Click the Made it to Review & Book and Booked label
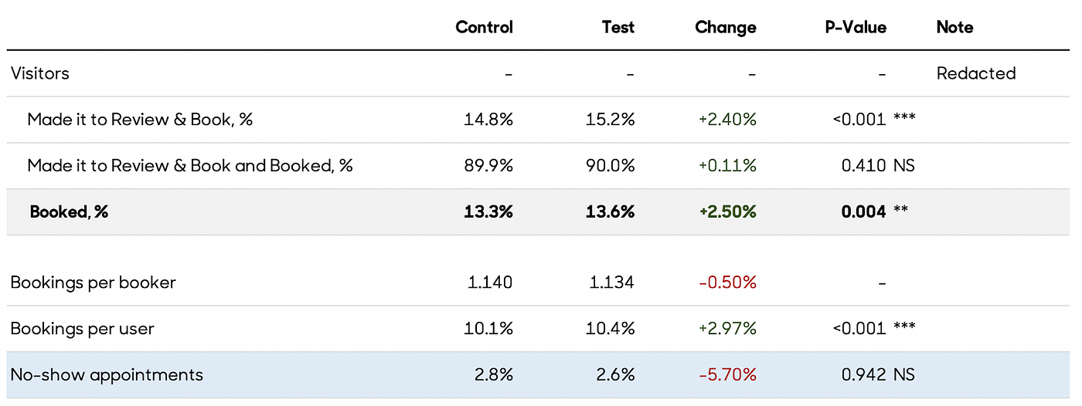The width and height of the screenshot is (1082, 406). click(x=190, y=166)
